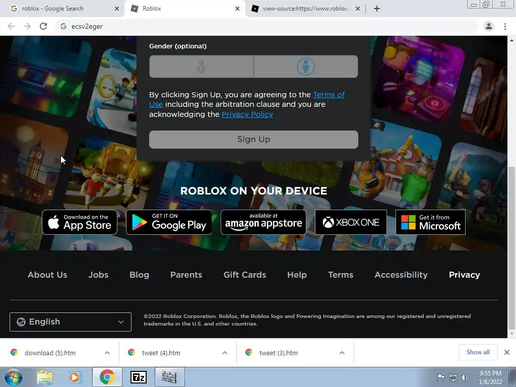Click the Action Center flag tray icon
The height and width of the screenshot is (387, 516).
[440, 377]
